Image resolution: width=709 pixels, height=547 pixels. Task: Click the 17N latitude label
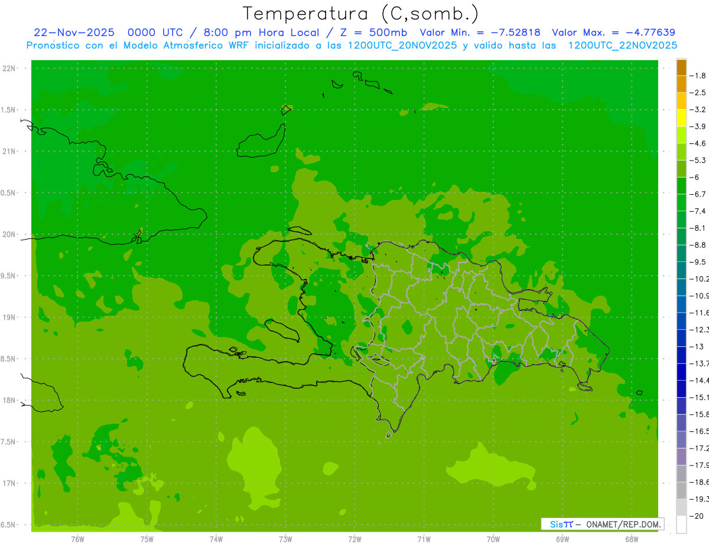click(9, 483)
